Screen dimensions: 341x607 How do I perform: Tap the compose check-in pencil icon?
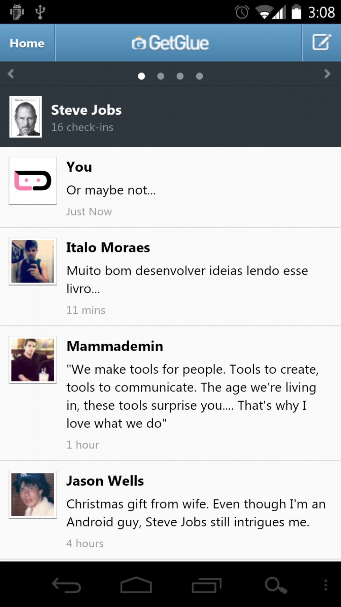tap(321, 43)
